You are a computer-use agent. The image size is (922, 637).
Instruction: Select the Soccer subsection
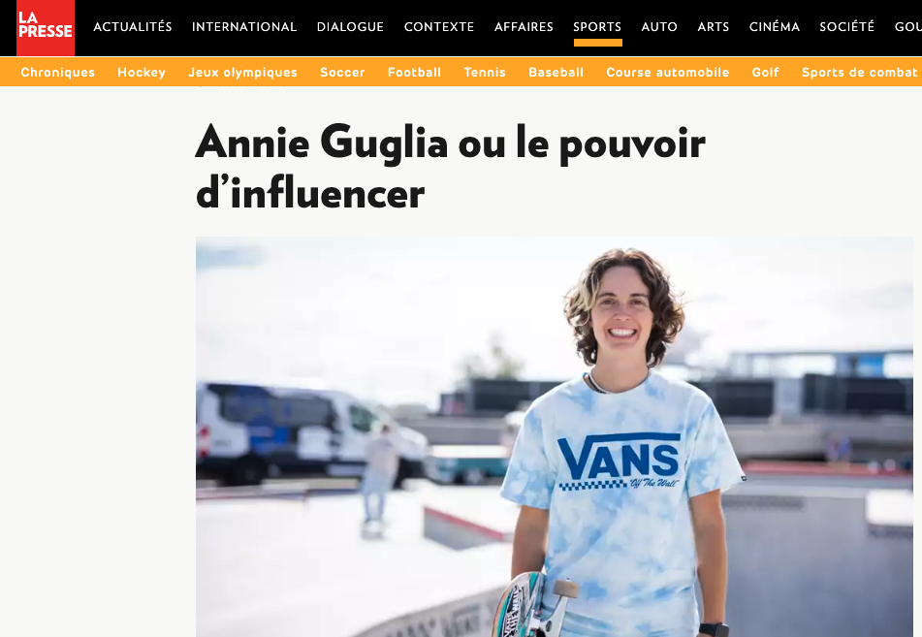[x=342, y=73]
